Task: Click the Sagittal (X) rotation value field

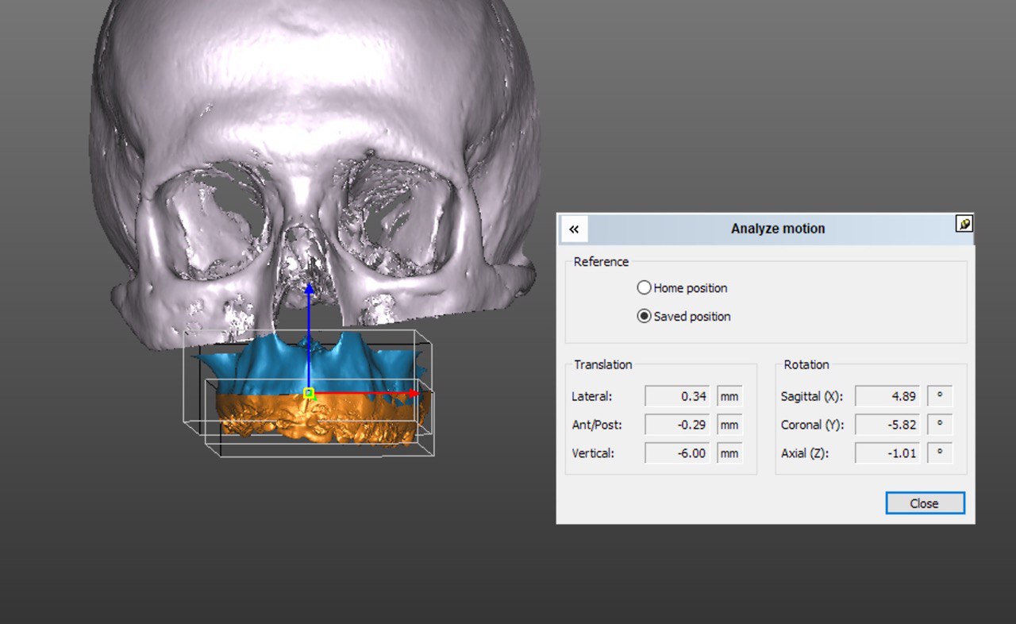Action: pyautogui.click(x=887, y=396)
